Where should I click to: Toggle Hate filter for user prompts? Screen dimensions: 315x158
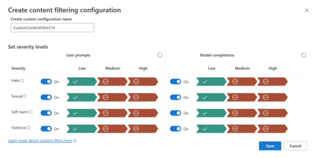tap(46, 82)
